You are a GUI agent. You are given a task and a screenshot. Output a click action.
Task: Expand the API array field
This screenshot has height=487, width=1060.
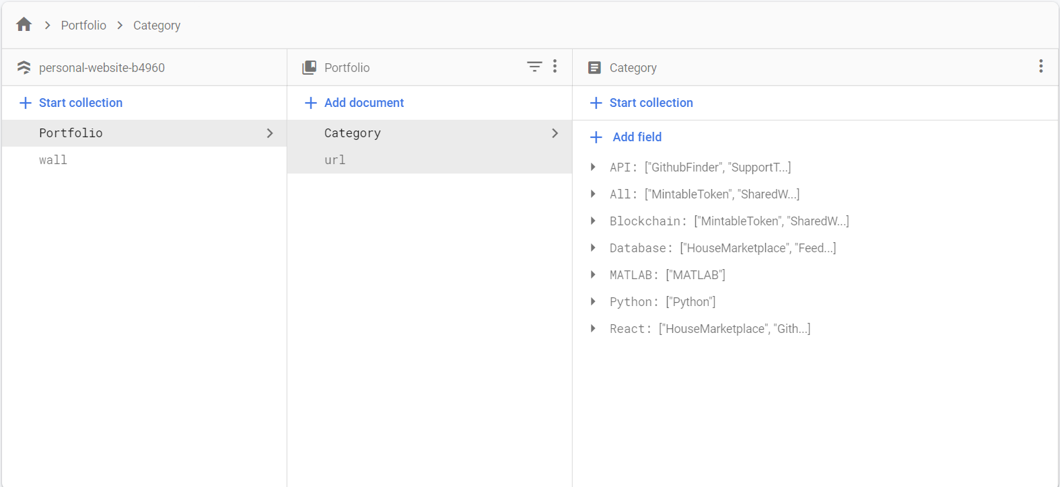[593, 167]
